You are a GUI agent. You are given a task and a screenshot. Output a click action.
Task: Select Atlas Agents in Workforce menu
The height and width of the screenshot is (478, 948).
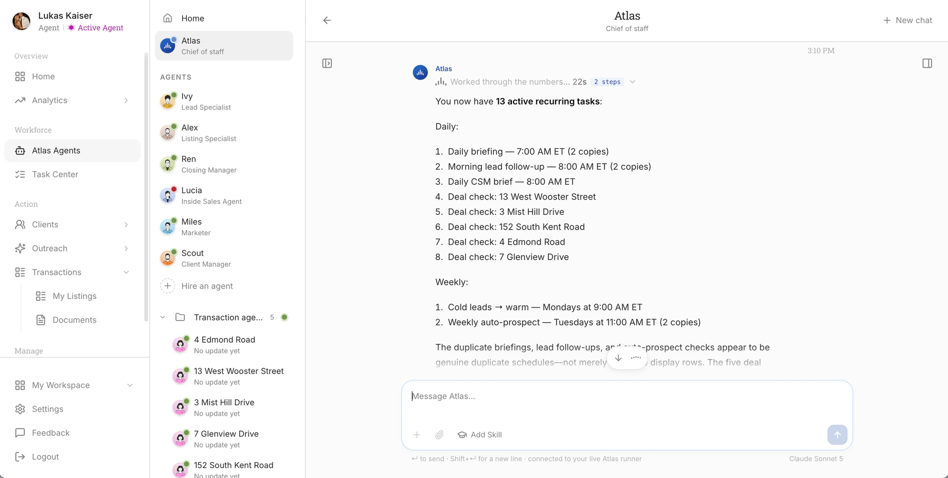tap(73, 151)
